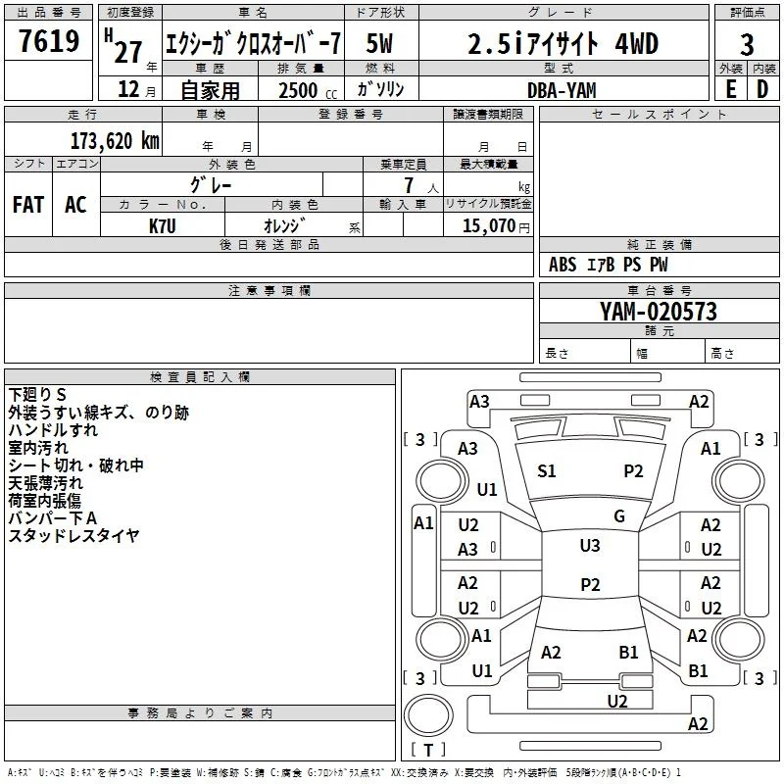Click the S1 rust mark on the hood
The image size is (784, 784).
[547, 471]
